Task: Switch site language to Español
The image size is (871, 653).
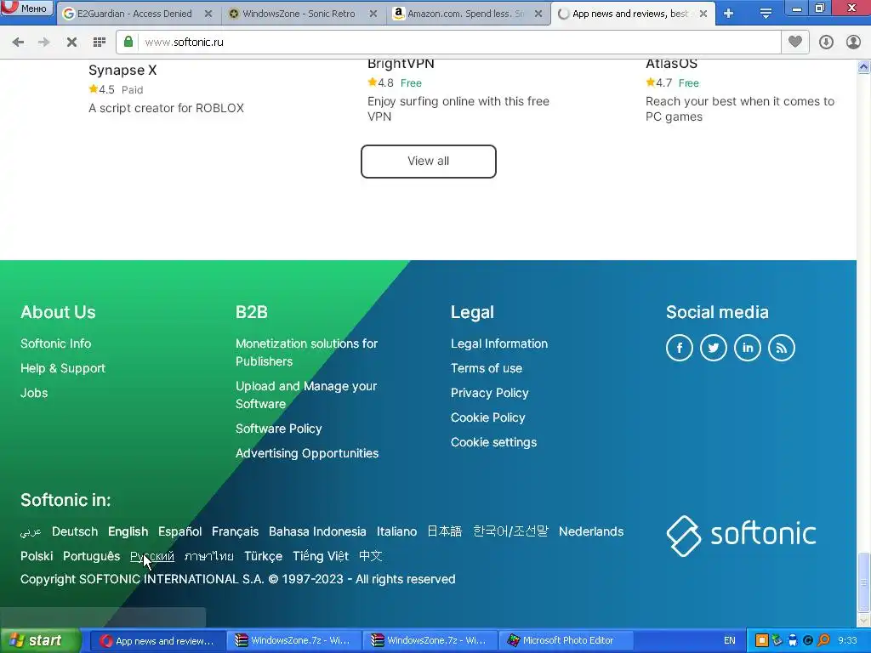Action: point(179,531)
